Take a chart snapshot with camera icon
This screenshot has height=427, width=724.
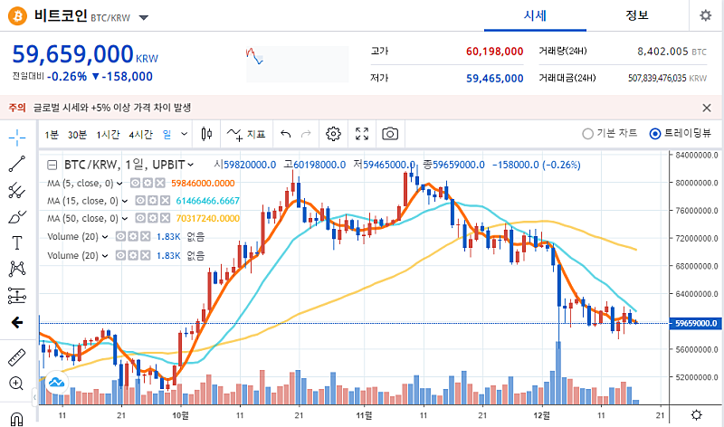coord(390,134)
